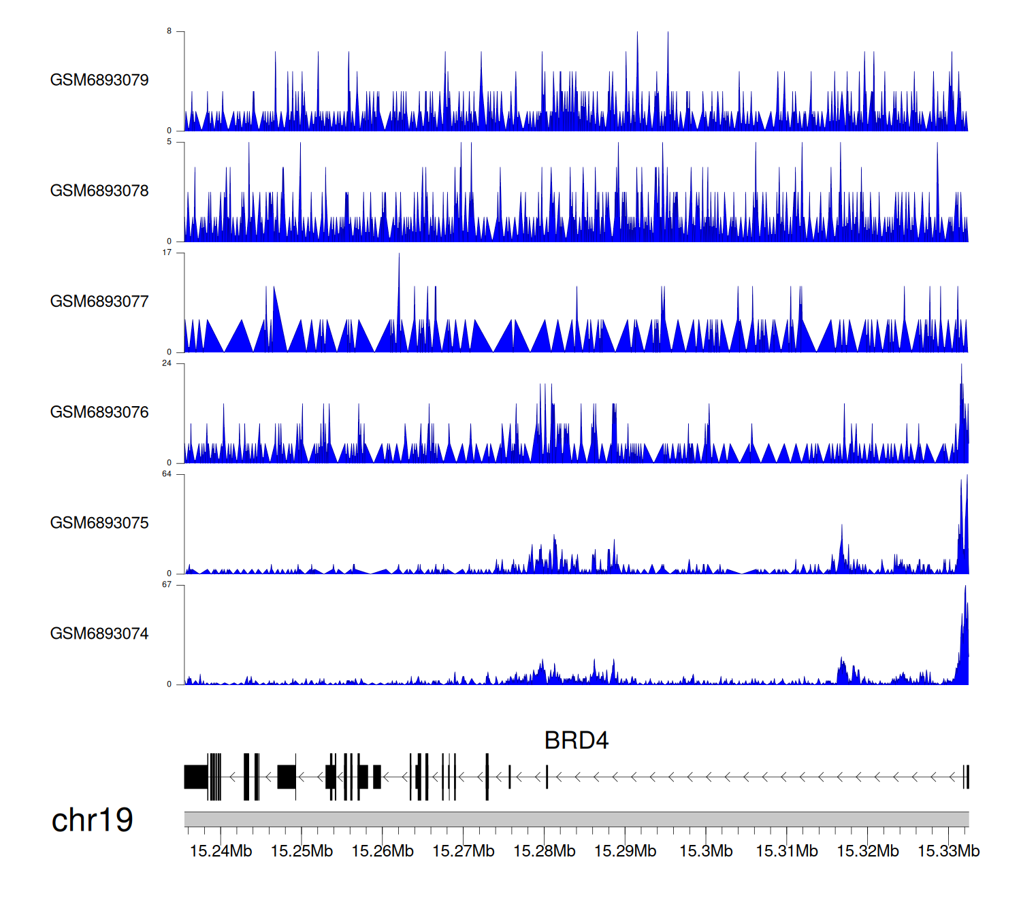The image size is (1021, 898).
Task: Click the GSM6893077 sample name
Action: 99,302
